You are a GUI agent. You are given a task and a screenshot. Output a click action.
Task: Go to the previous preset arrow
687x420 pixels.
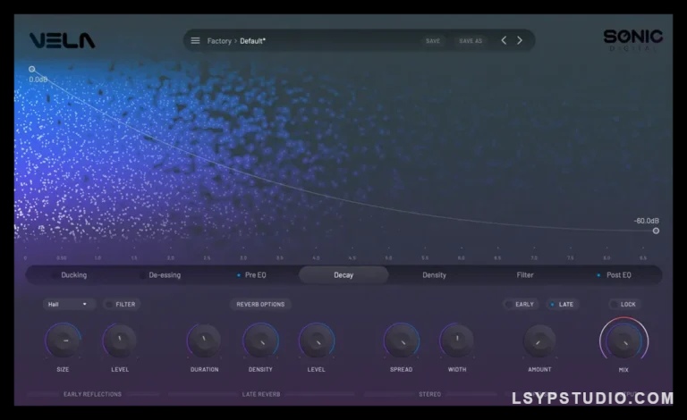click(504, 40)
